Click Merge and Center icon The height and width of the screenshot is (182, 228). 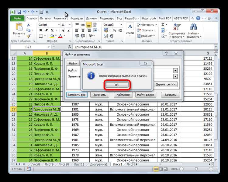(95, 30)
